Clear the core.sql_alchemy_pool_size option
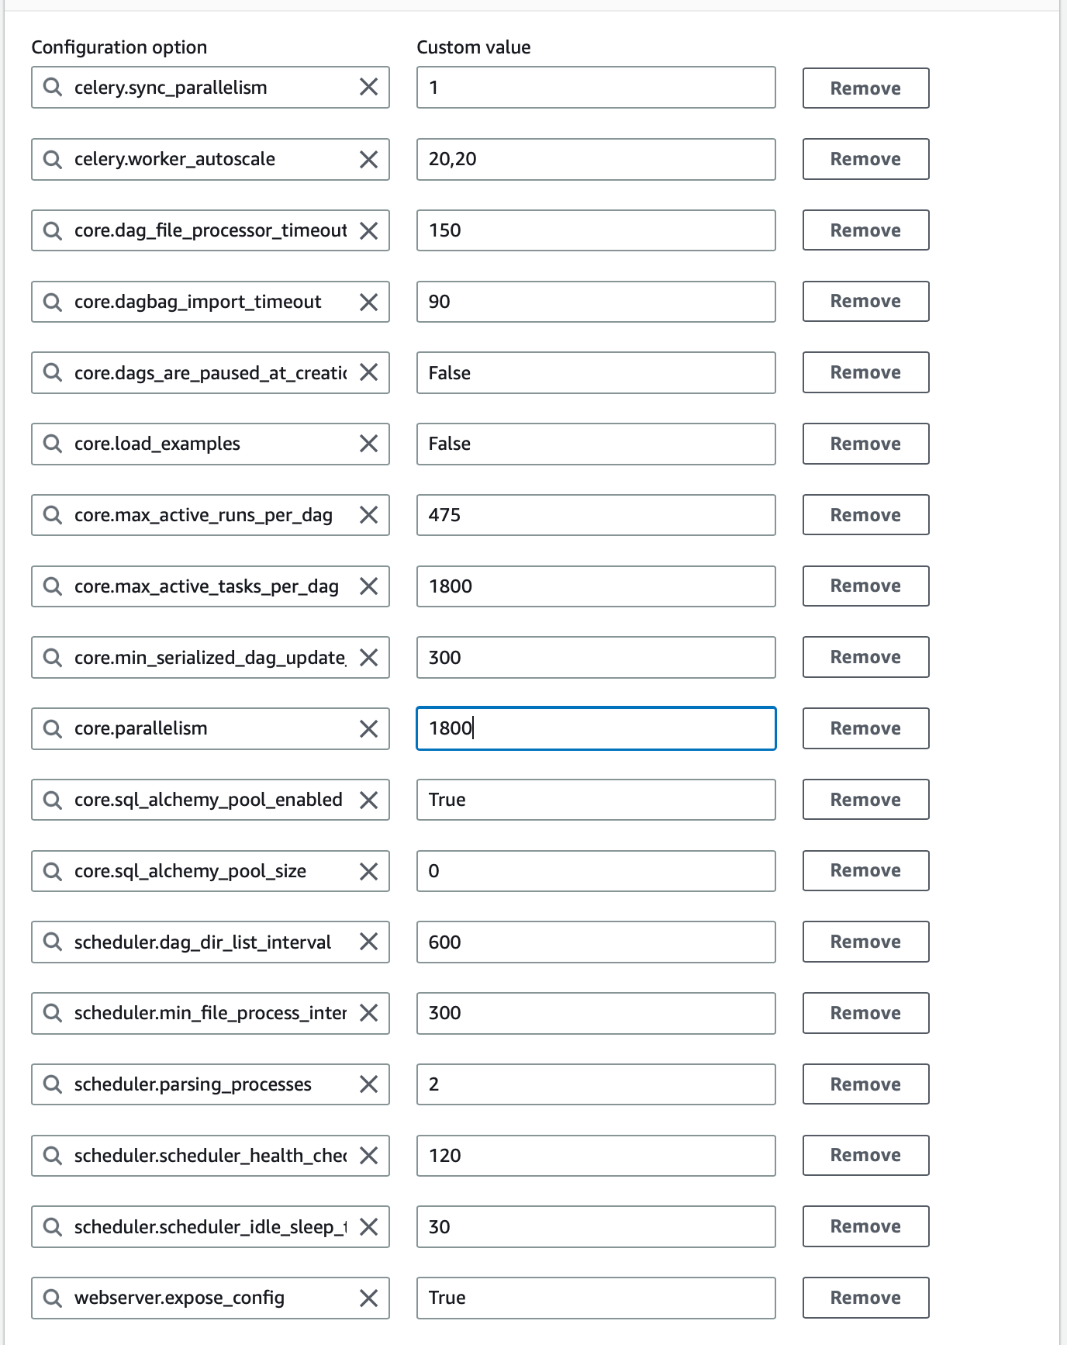This screenshot has height=1345, width=1067. [368, 870]
